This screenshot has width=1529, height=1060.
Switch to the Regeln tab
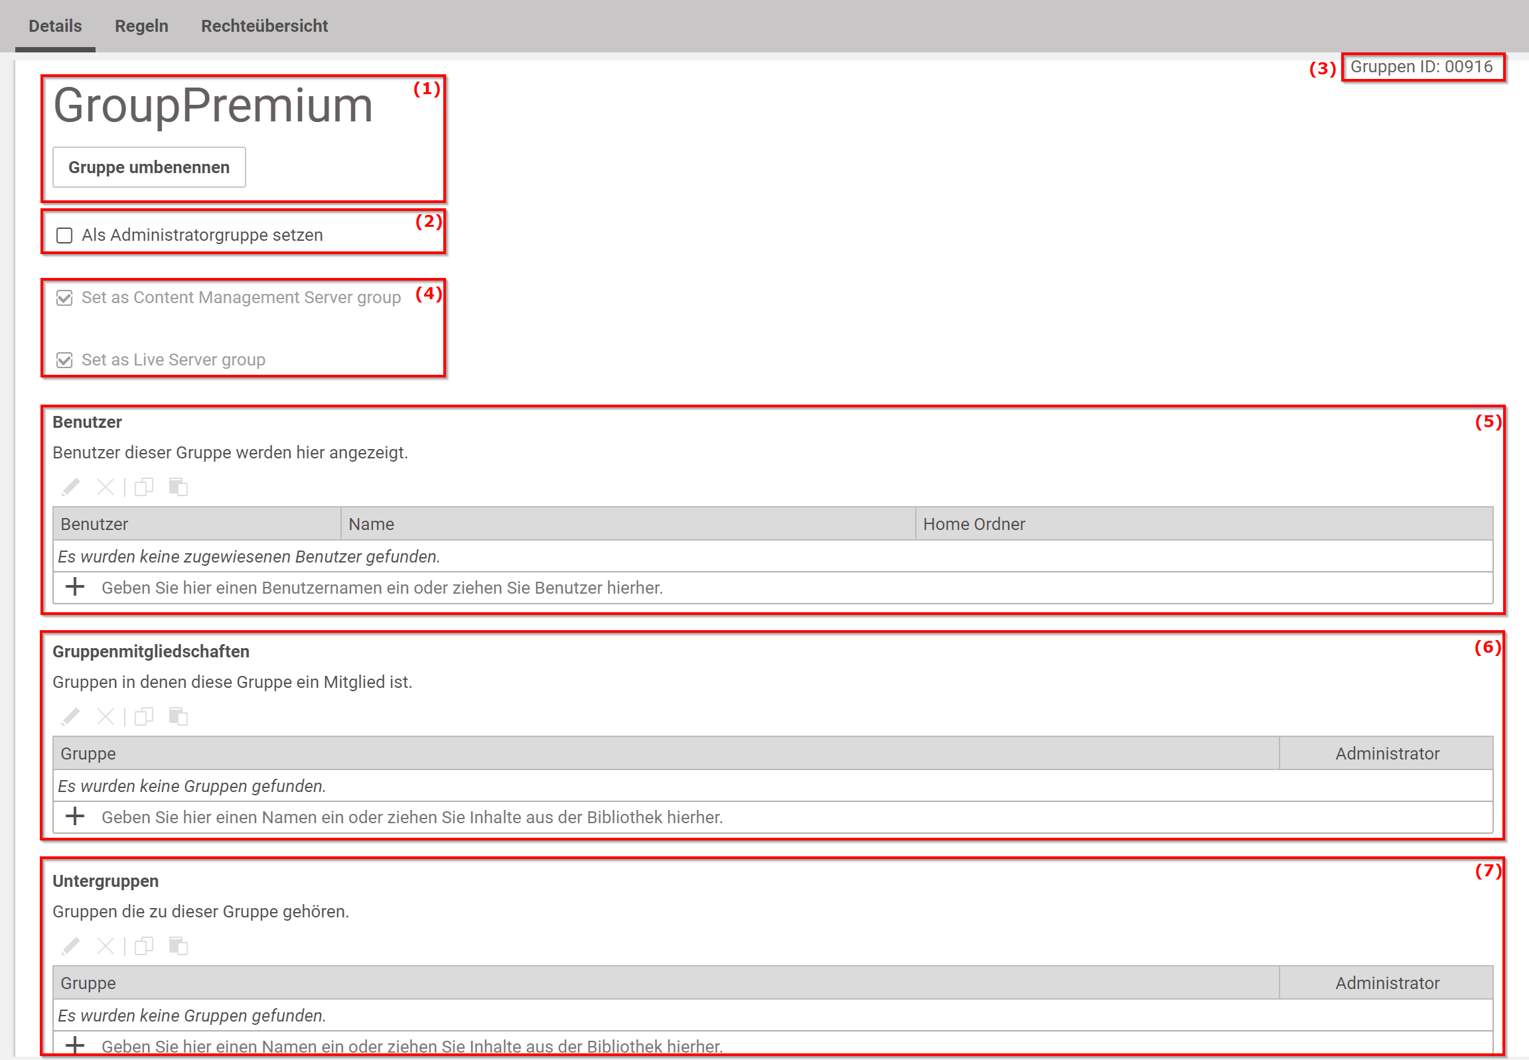141,26
